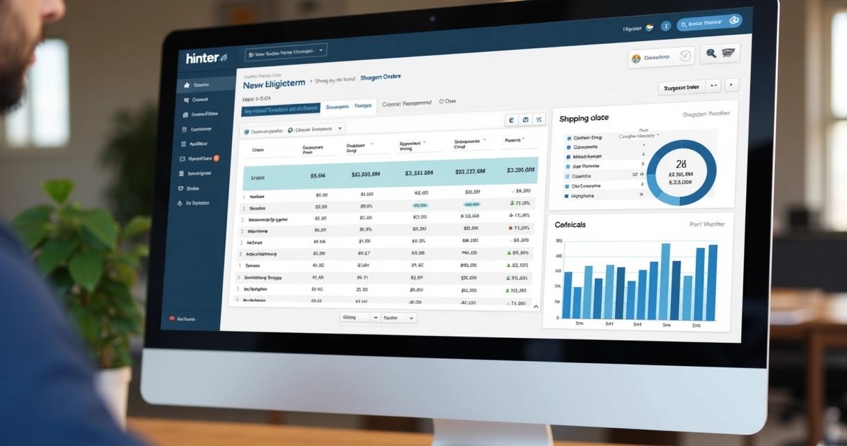Click the 26 value inside donut chart
The image size is (847, 446).
pos(681,164)
